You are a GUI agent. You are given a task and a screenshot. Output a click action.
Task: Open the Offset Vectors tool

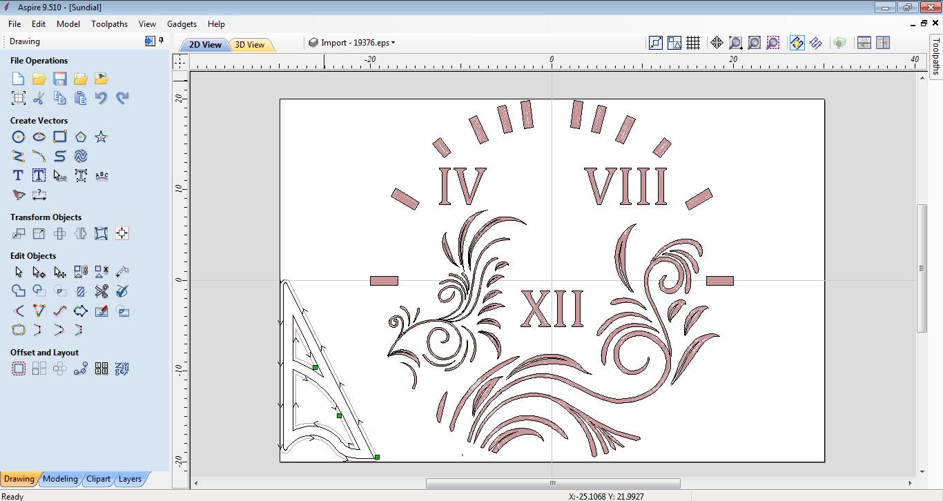[x=18, y=368]
